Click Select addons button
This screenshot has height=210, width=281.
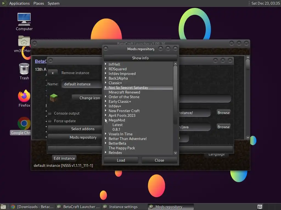click(x=75, y=129)
